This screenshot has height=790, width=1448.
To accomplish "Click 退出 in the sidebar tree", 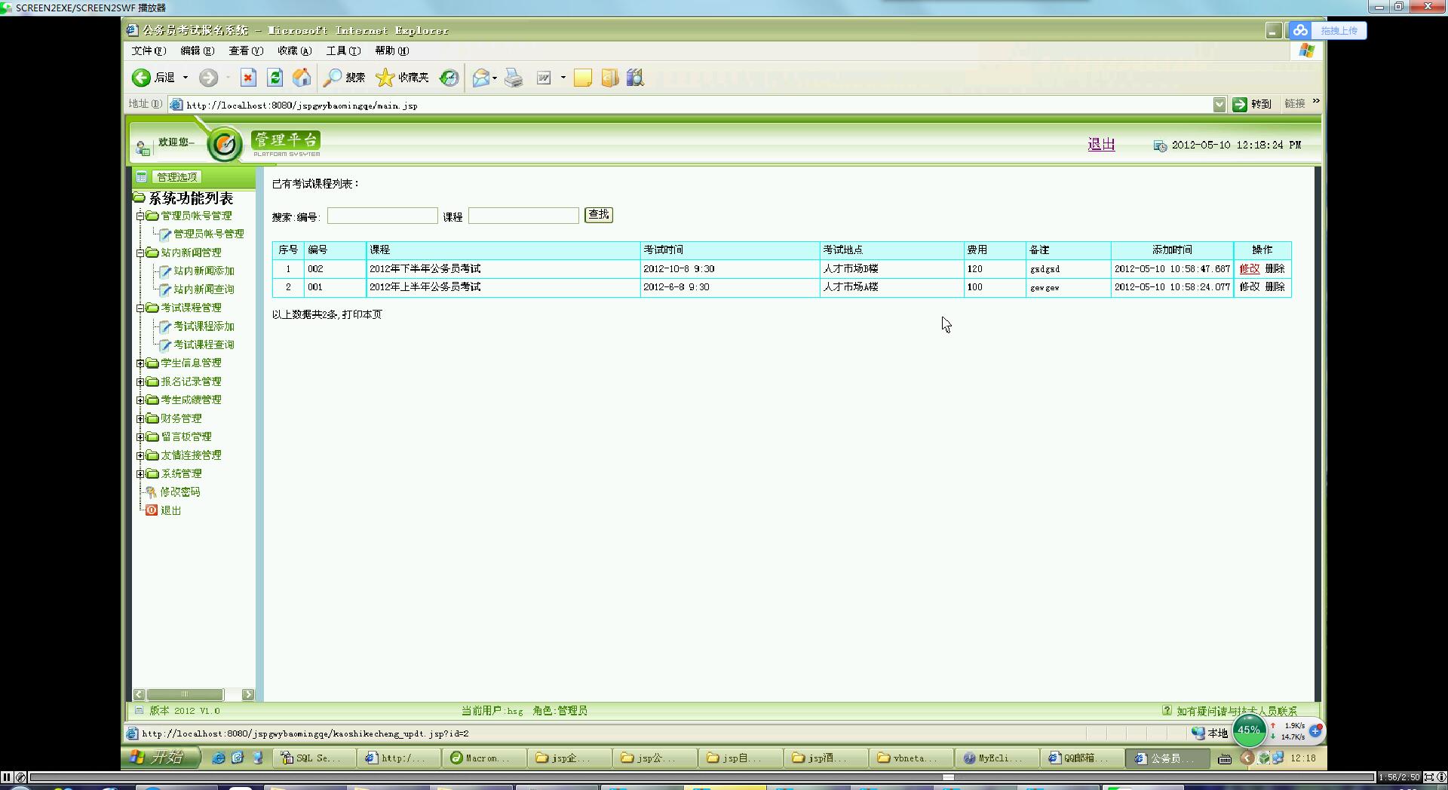I will [171, 510].
